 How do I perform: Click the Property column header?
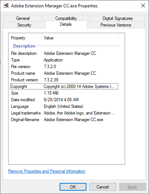25,38
